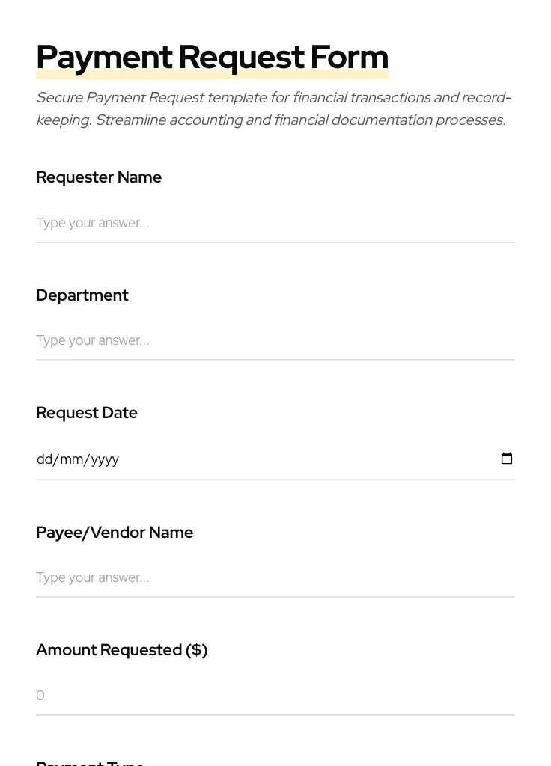Image resolution: width=551 pixels, height=766 pixels.
Task: Click the Requester Name input field
Action: click(225, 223)
